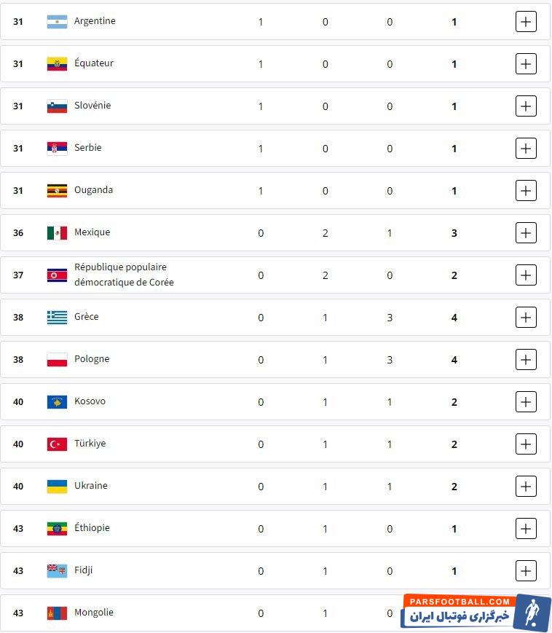This screenshot has width=552, height=633.
Task: Click the Mongolie flag icon
Action: 57,613
